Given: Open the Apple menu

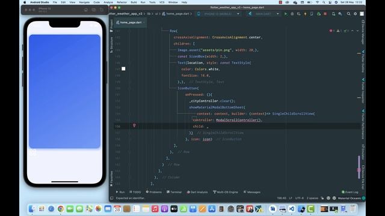Looking at the screenshot, I should click(x=25, y=2).
